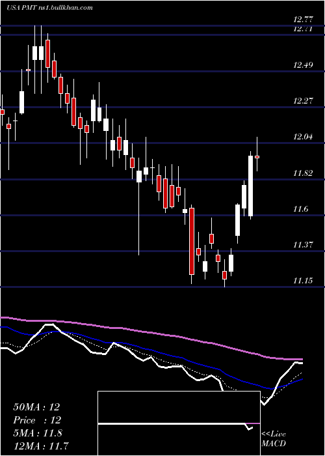
Task: Click the 11.82 price axis label
Action: 303,173
